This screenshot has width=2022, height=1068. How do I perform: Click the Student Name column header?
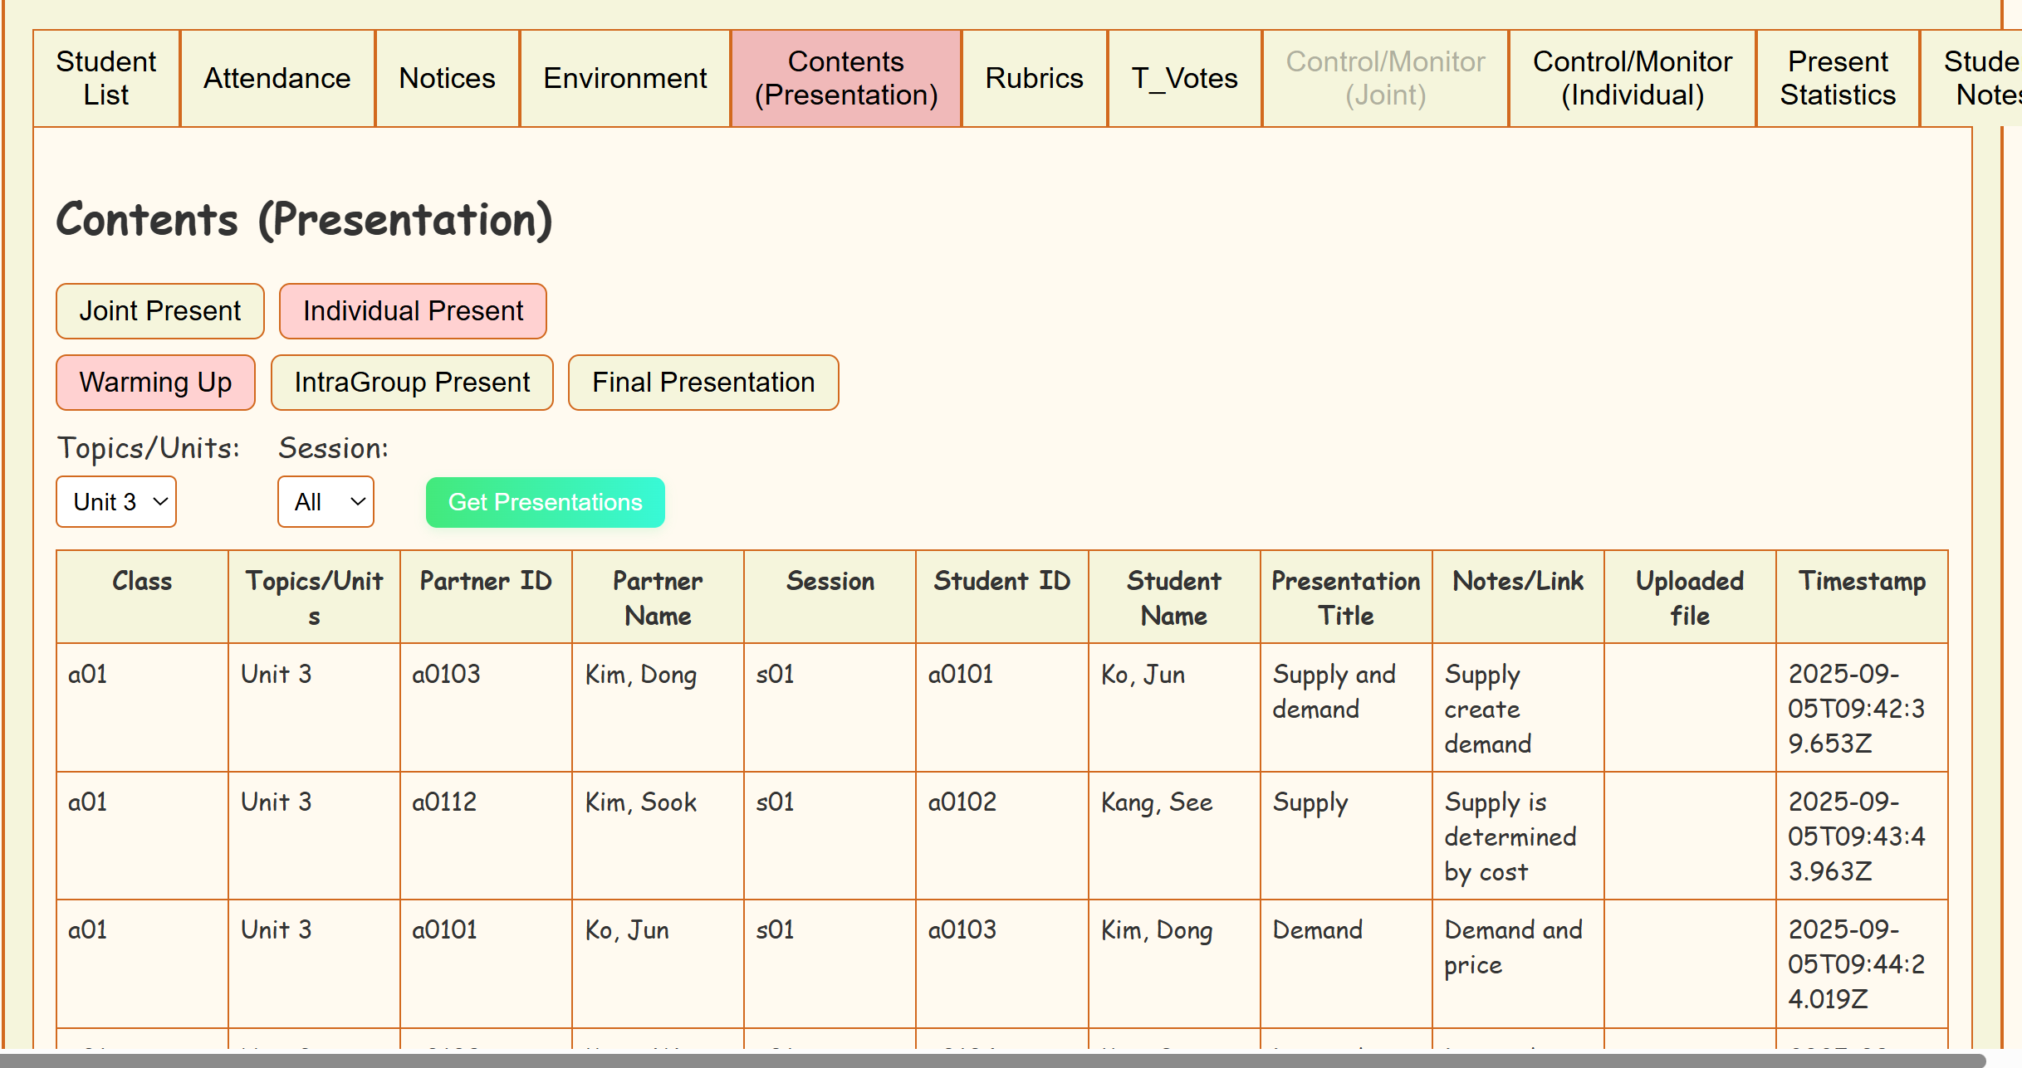click(x=1173, y=597)
